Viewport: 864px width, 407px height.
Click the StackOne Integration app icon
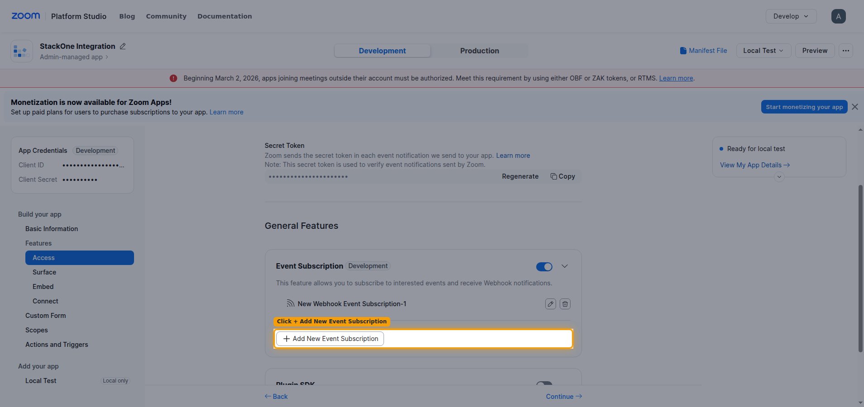tap(21, 51)
